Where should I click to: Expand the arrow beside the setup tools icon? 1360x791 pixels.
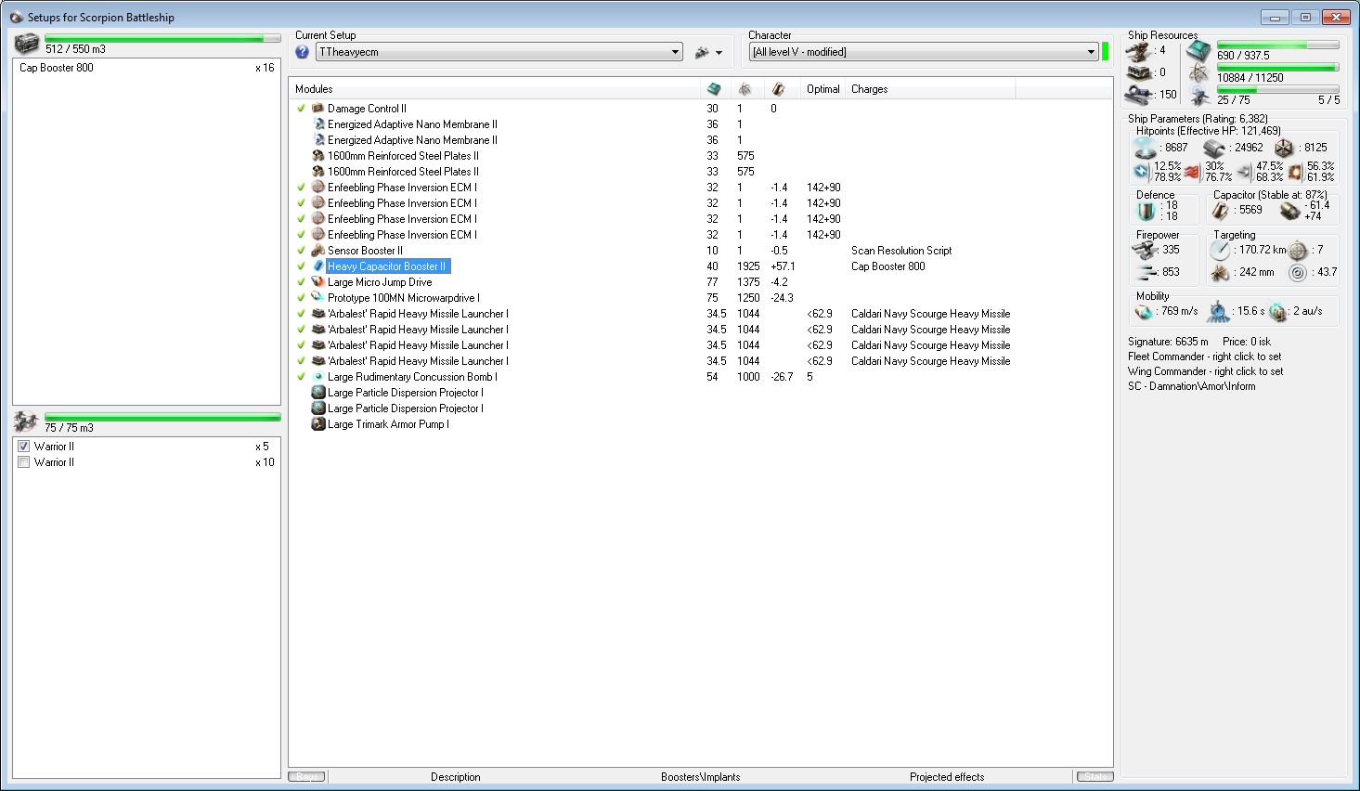coord(719,53)
